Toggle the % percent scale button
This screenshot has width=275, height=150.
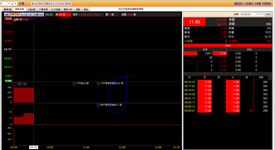click(22, 14)
